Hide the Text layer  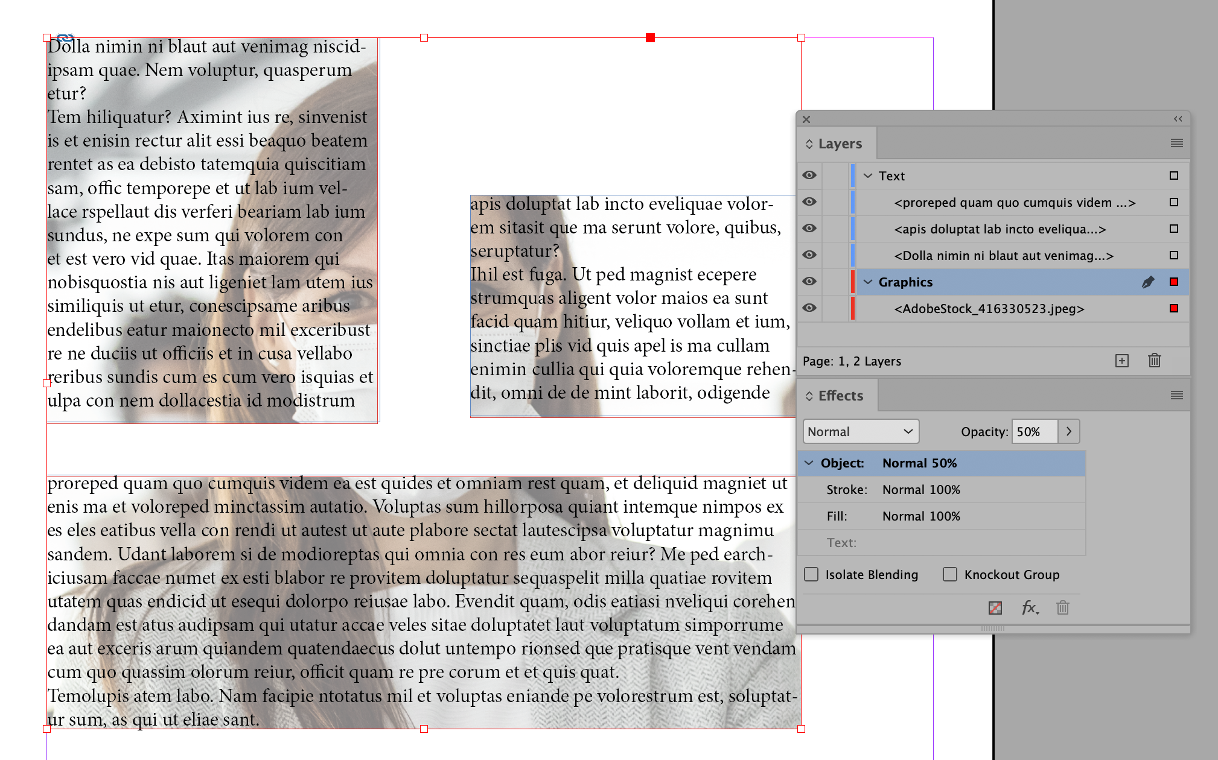[x=809, y=176]
